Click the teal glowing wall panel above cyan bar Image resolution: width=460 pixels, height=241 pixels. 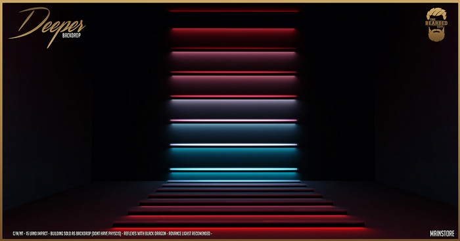tap(233, 158)
